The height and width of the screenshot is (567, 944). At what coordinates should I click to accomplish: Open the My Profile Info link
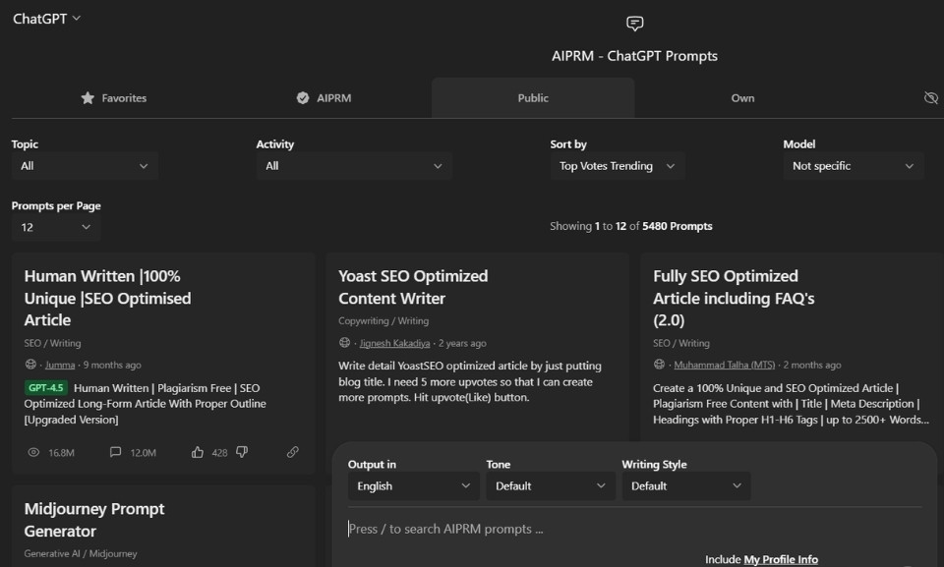[x=781, y=560]
